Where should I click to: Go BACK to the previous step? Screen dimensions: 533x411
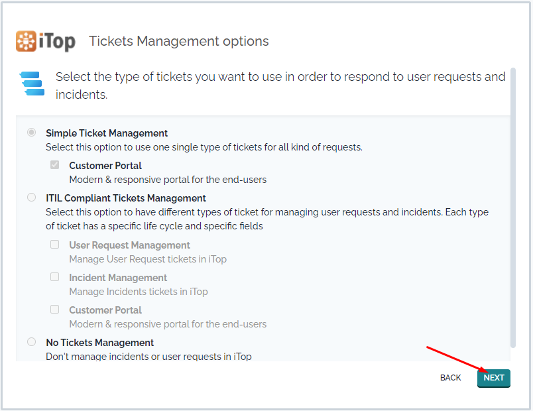[x=450, y=378]
